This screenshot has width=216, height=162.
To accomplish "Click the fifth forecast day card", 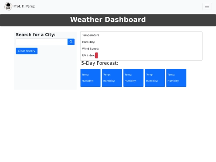I will [x=176, y=78].
